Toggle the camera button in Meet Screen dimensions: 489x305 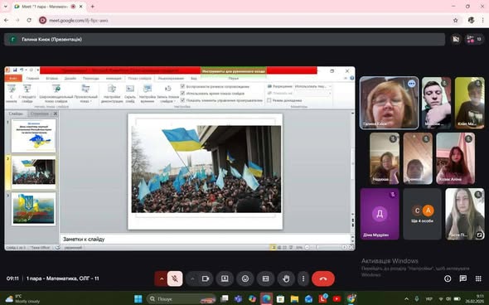pos(206,278)
